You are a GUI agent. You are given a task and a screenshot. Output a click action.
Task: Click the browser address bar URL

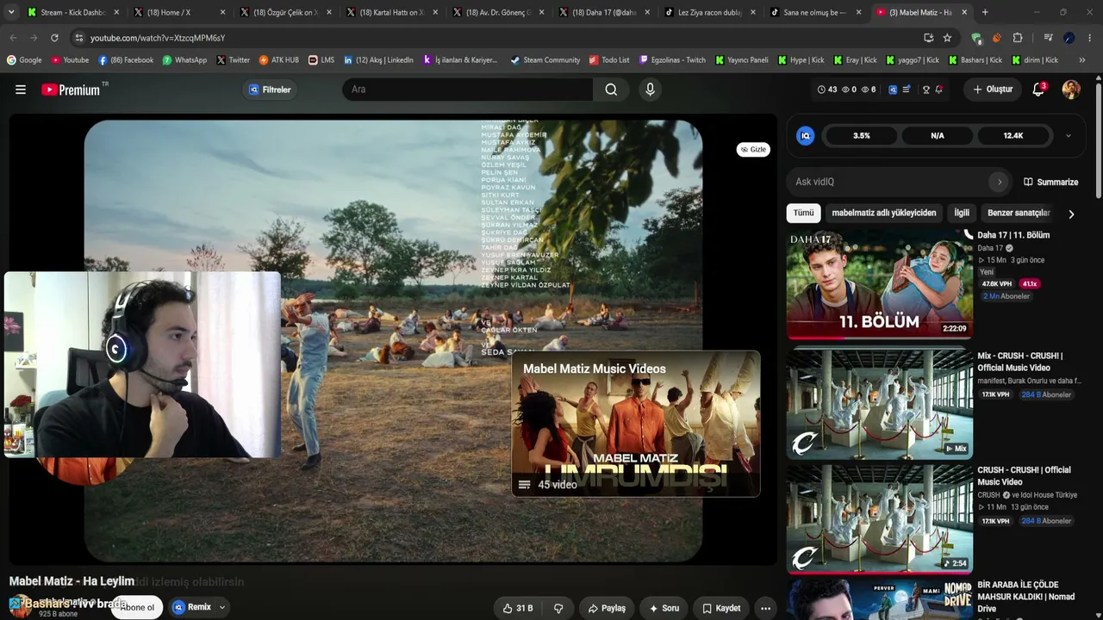pos(158,38)
